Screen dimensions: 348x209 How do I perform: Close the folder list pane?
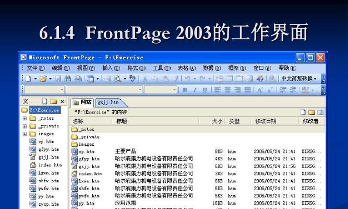[x=63, y=101]
